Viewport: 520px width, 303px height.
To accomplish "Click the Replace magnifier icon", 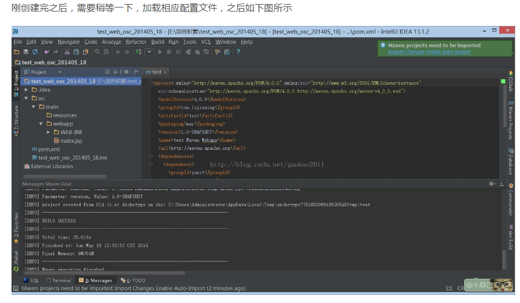I will [x=106, y=52].
